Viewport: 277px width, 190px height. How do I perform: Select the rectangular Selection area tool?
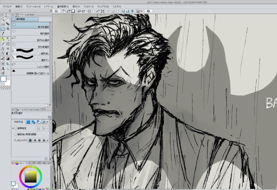pos(3,29)
